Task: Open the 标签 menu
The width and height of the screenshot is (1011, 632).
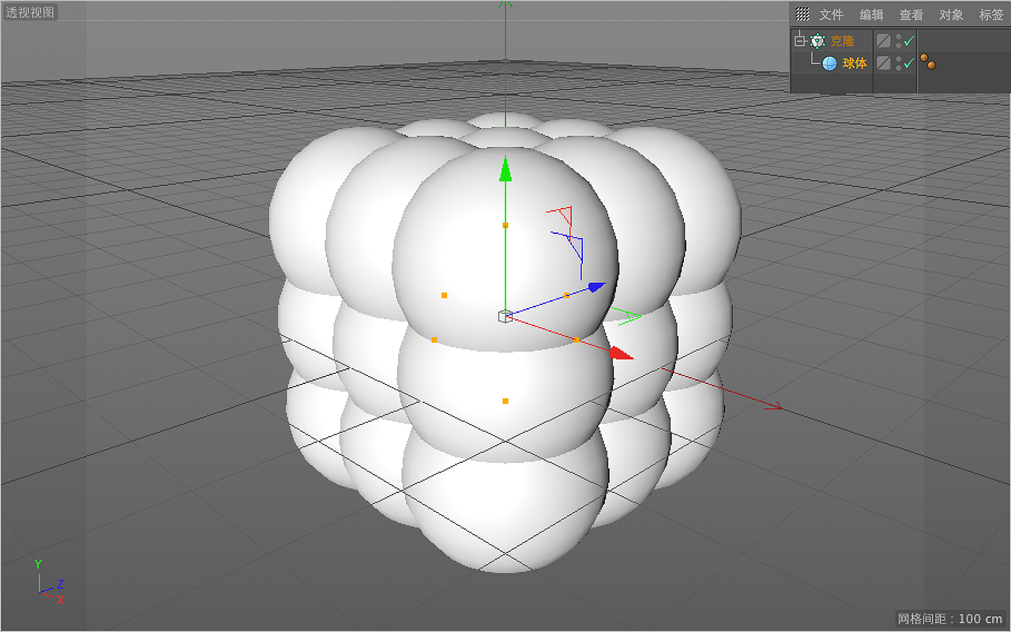Action: (x=991, y=15)
